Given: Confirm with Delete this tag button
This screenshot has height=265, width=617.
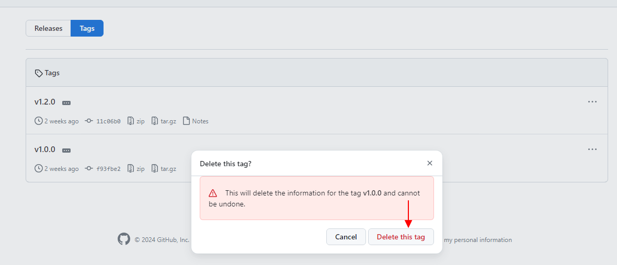Looking at the screenshot, I should tap(401, 237).
